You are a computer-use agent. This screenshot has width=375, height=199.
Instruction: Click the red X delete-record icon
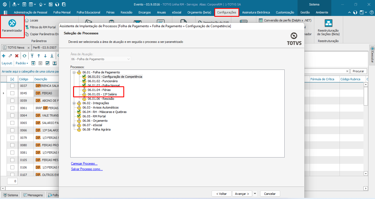pyautogui.click(x=17, y=56)
